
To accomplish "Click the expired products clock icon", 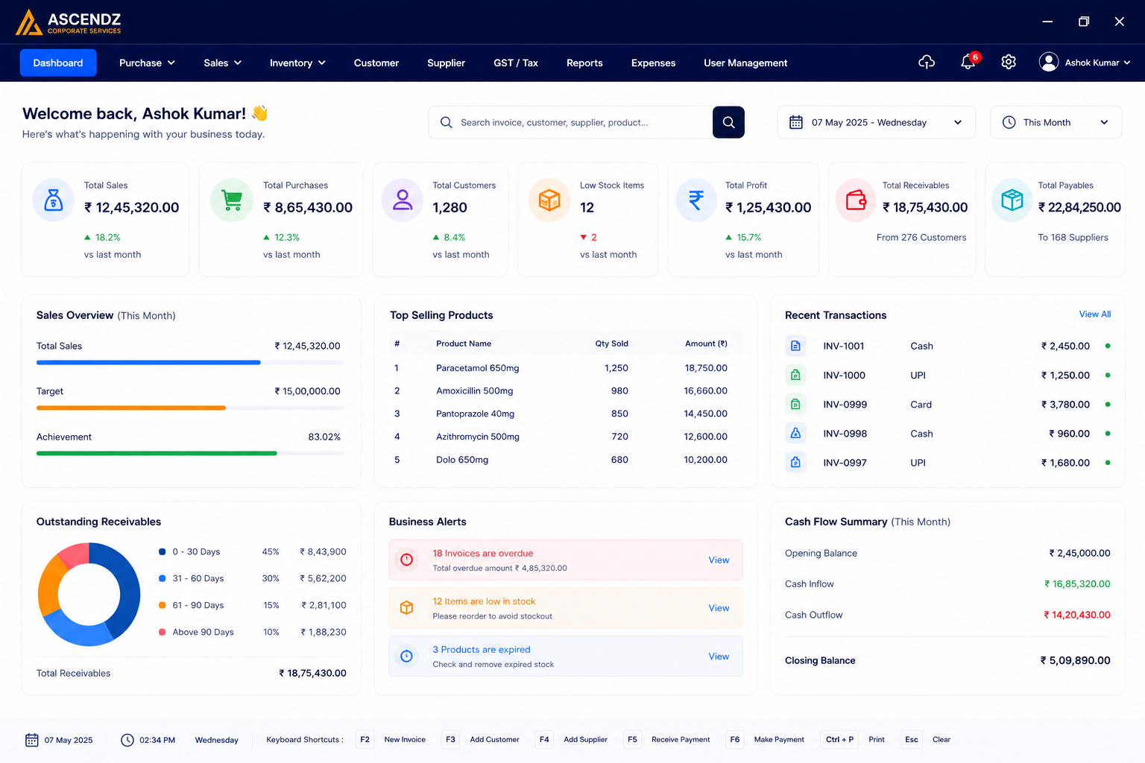I will coord(406,656).
